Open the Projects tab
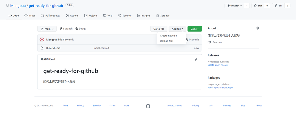 pos(91,16)
